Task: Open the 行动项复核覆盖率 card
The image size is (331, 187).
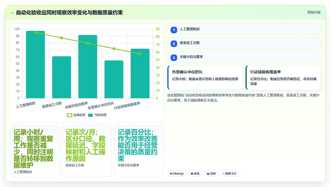Action: (283, 78)
